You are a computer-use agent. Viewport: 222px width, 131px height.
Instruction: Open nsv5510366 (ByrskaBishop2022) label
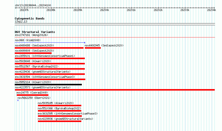pyautogui.click(x=59, y=108)
